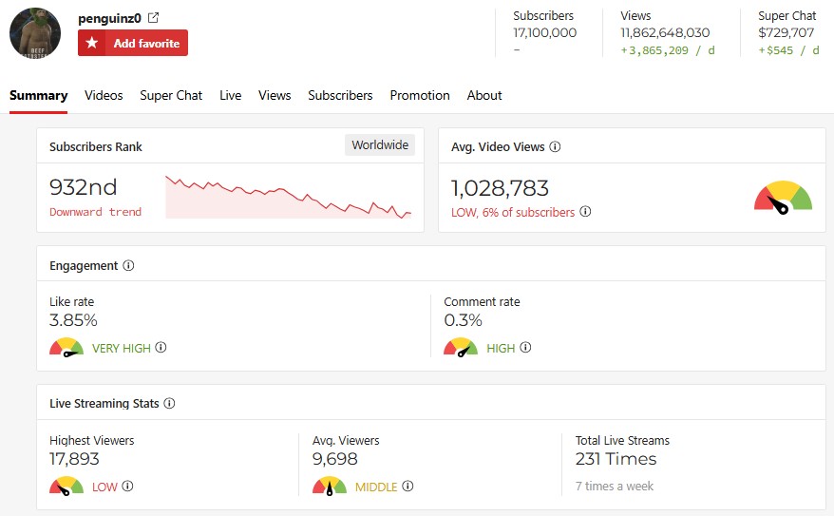Image resolution: width=834 pixels, height=516 pixels.
Task: Click the Avg. Video Views gauge meter
Action: point(783,198)
